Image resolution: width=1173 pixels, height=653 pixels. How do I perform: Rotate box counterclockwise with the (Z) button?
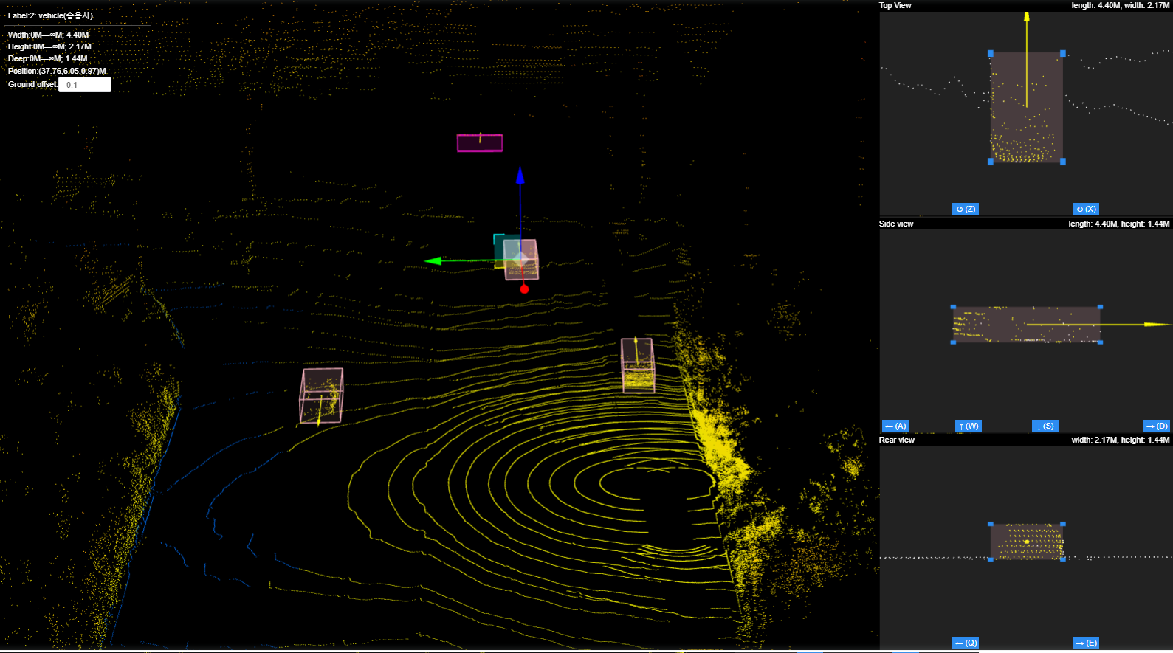(966, 209)
